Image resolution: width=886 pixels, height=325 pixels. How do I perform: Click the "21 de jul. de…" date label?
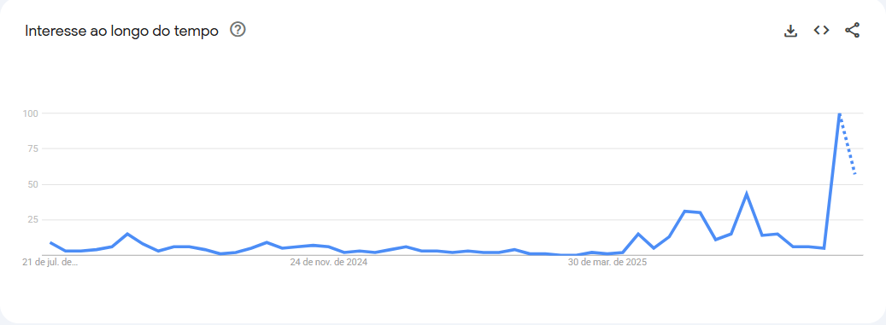50,263
